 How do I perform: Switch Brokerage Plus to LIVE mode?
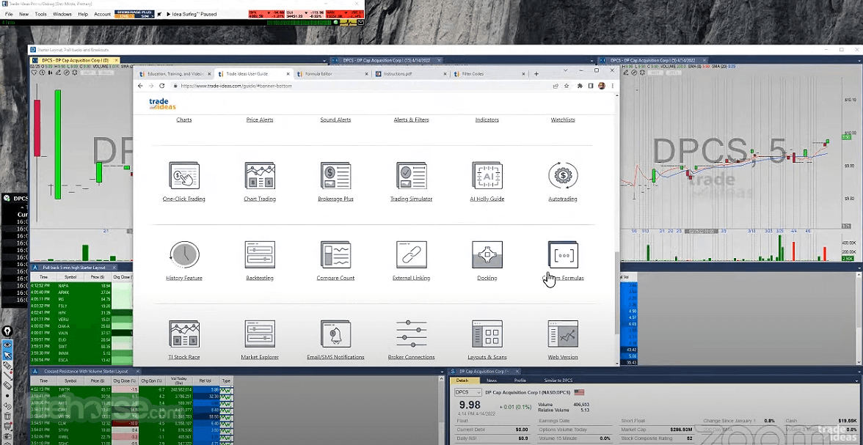[x=125, y=17]
